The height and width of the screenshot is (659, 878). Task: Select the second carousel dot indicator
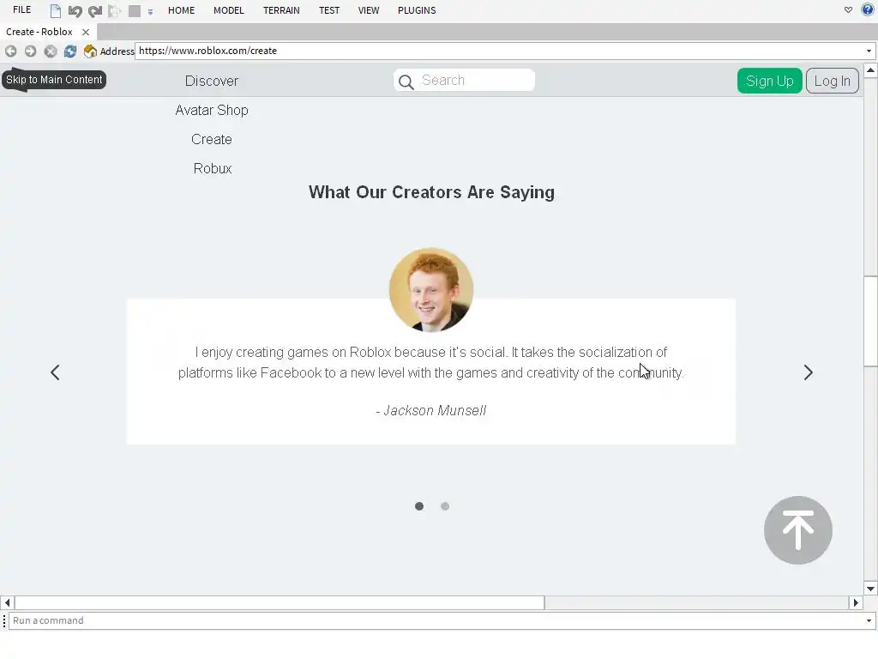445,506
